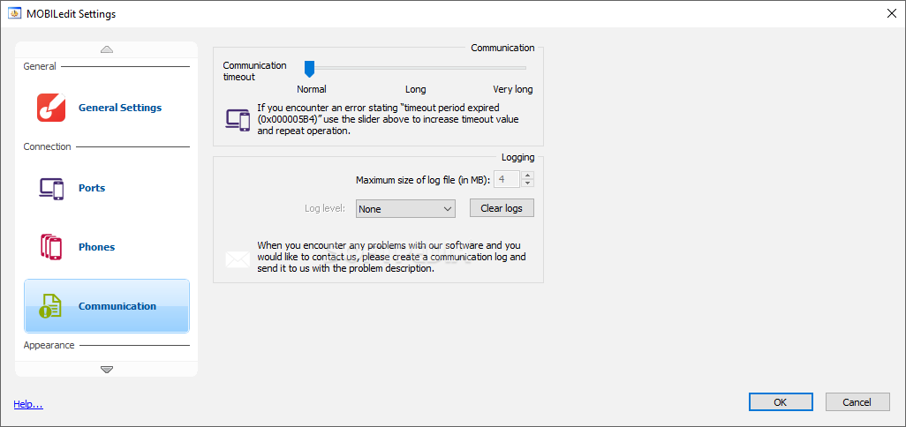Set timeout slider to Long position
Screen dimensions: 906x427
[416, 68]
